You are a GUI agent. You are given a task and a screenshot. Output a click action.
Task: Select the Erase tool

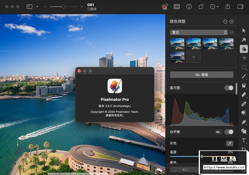tap(244, 95)
